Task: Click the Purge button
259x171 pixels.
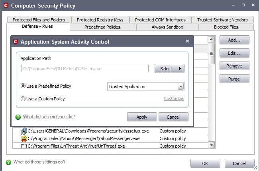Action: click(234, 79)
